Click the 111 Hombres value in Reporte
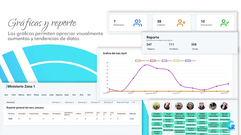 coord(171,45)
